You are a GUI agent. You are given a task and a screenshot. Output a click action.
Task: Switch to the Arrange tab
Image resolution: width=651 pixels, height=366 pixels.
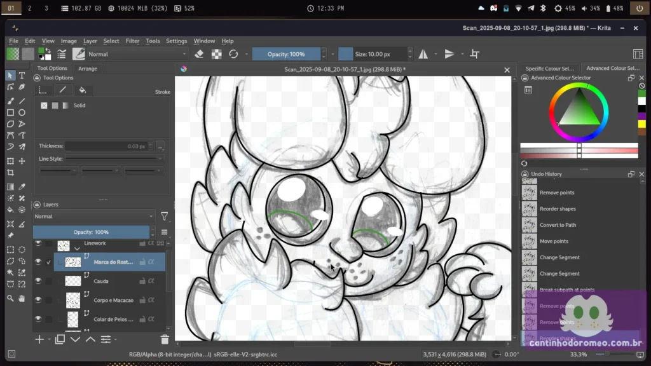pos(88,69)
